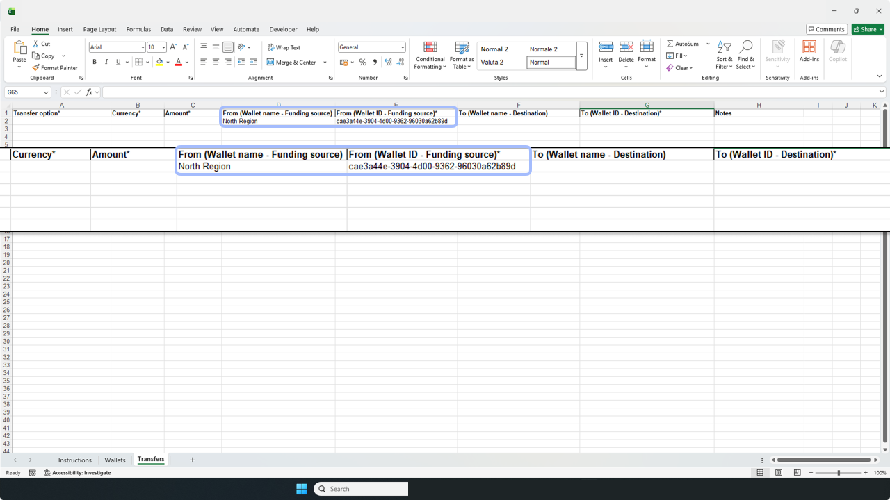Click the AutoSum sigma icon
Viewport: 890px width, 500px height.
point(670,44)
